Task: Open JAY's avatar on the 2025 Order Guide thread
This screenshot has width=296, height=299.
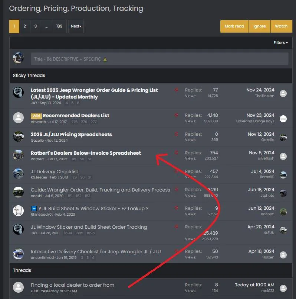Action: tap(18, 93)
